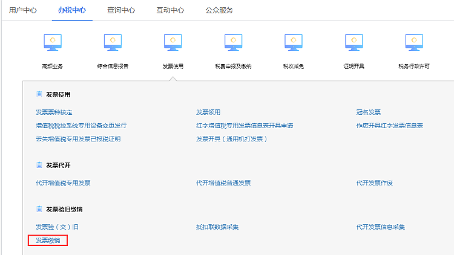454x255 pixels.
Task: Open the 综合信息报告 monitor icon
Action: pos(113,42)
